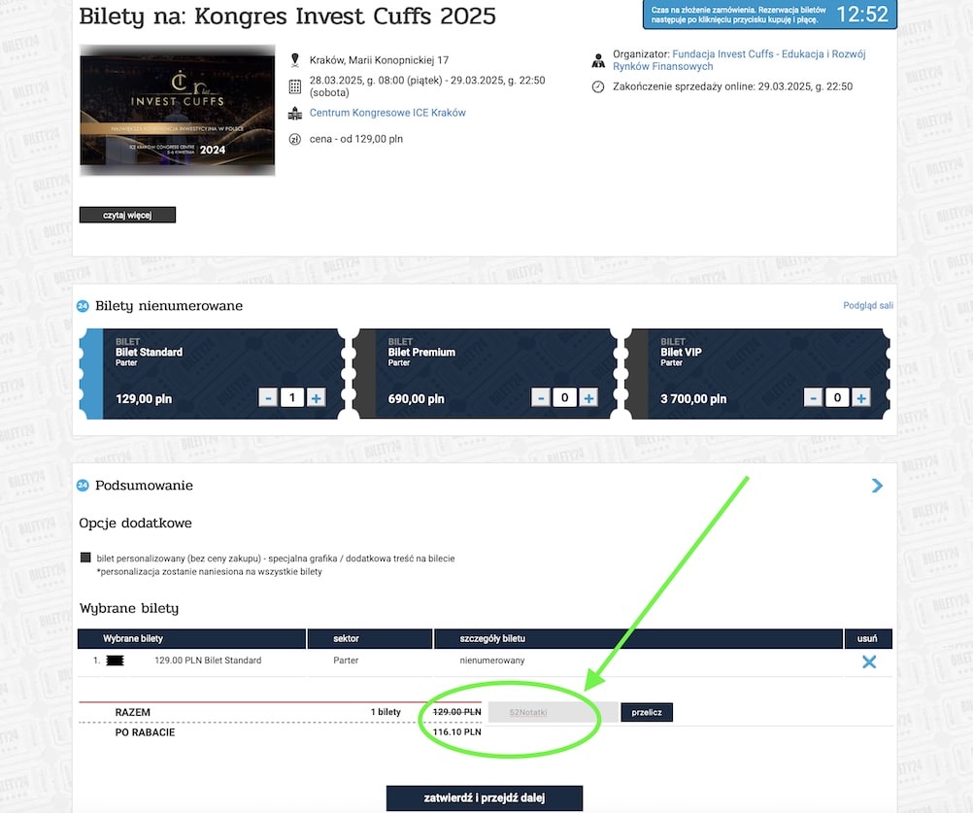This screenshot has height=813, width=973.
Task: Increase Bilet Premium quantity with plus
Action: pos(588,398)
